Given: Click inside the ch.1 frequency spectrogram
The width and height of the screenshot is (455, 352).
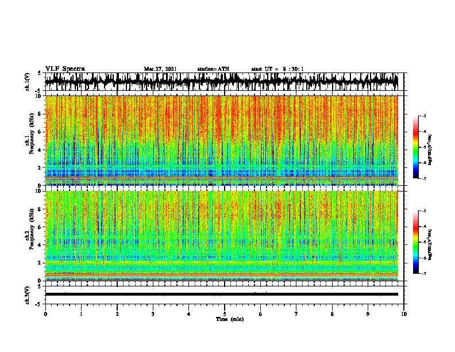Looking at the screenshot, I should pyautogui.click(x=222, y=140).
